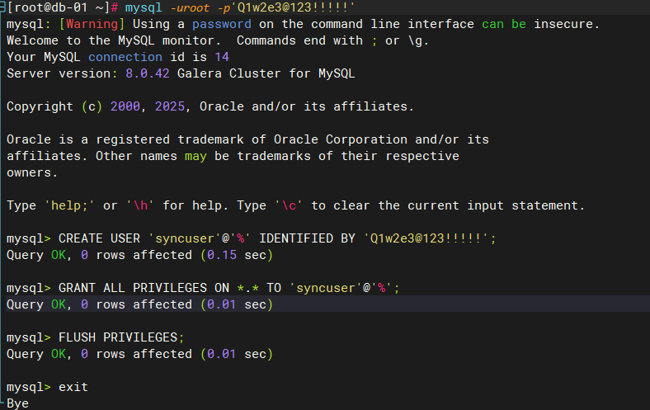Image resolution: width=650 pixels, height=410 pixels.
Task: Click 'GRANT ALL PRIVILEGES ON' text
Action: coord(144,288)
